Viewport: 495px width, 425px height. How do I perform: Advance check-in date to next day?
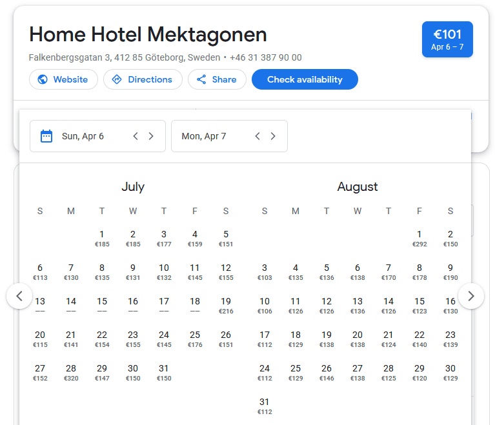pos(151,136)
